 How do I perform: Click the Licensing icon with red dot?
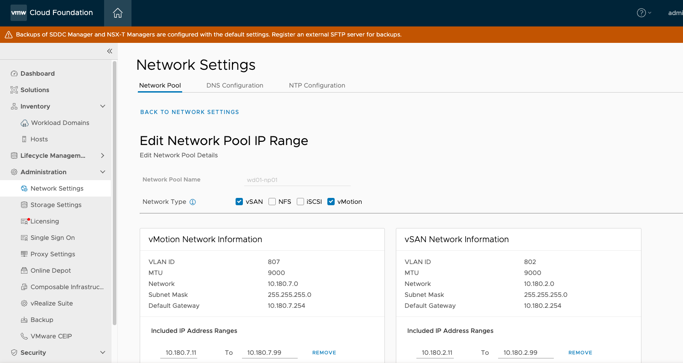(x=25, y=221)
